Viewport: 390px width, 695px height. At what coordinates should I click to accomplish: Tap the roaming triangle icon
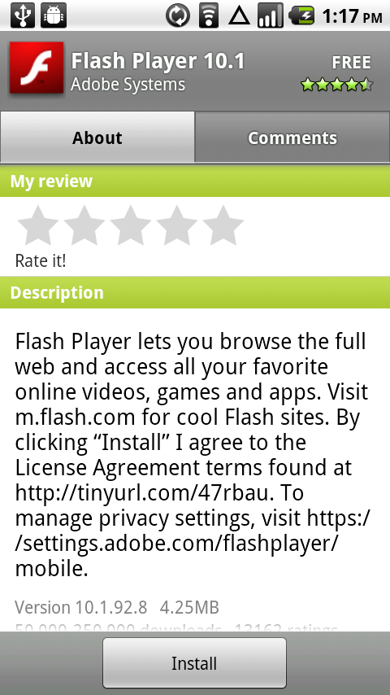(x=240, y=16)
